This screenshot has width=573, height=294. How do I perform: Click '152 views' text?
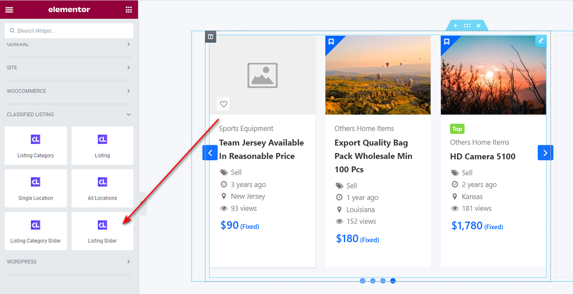[361, 221]
